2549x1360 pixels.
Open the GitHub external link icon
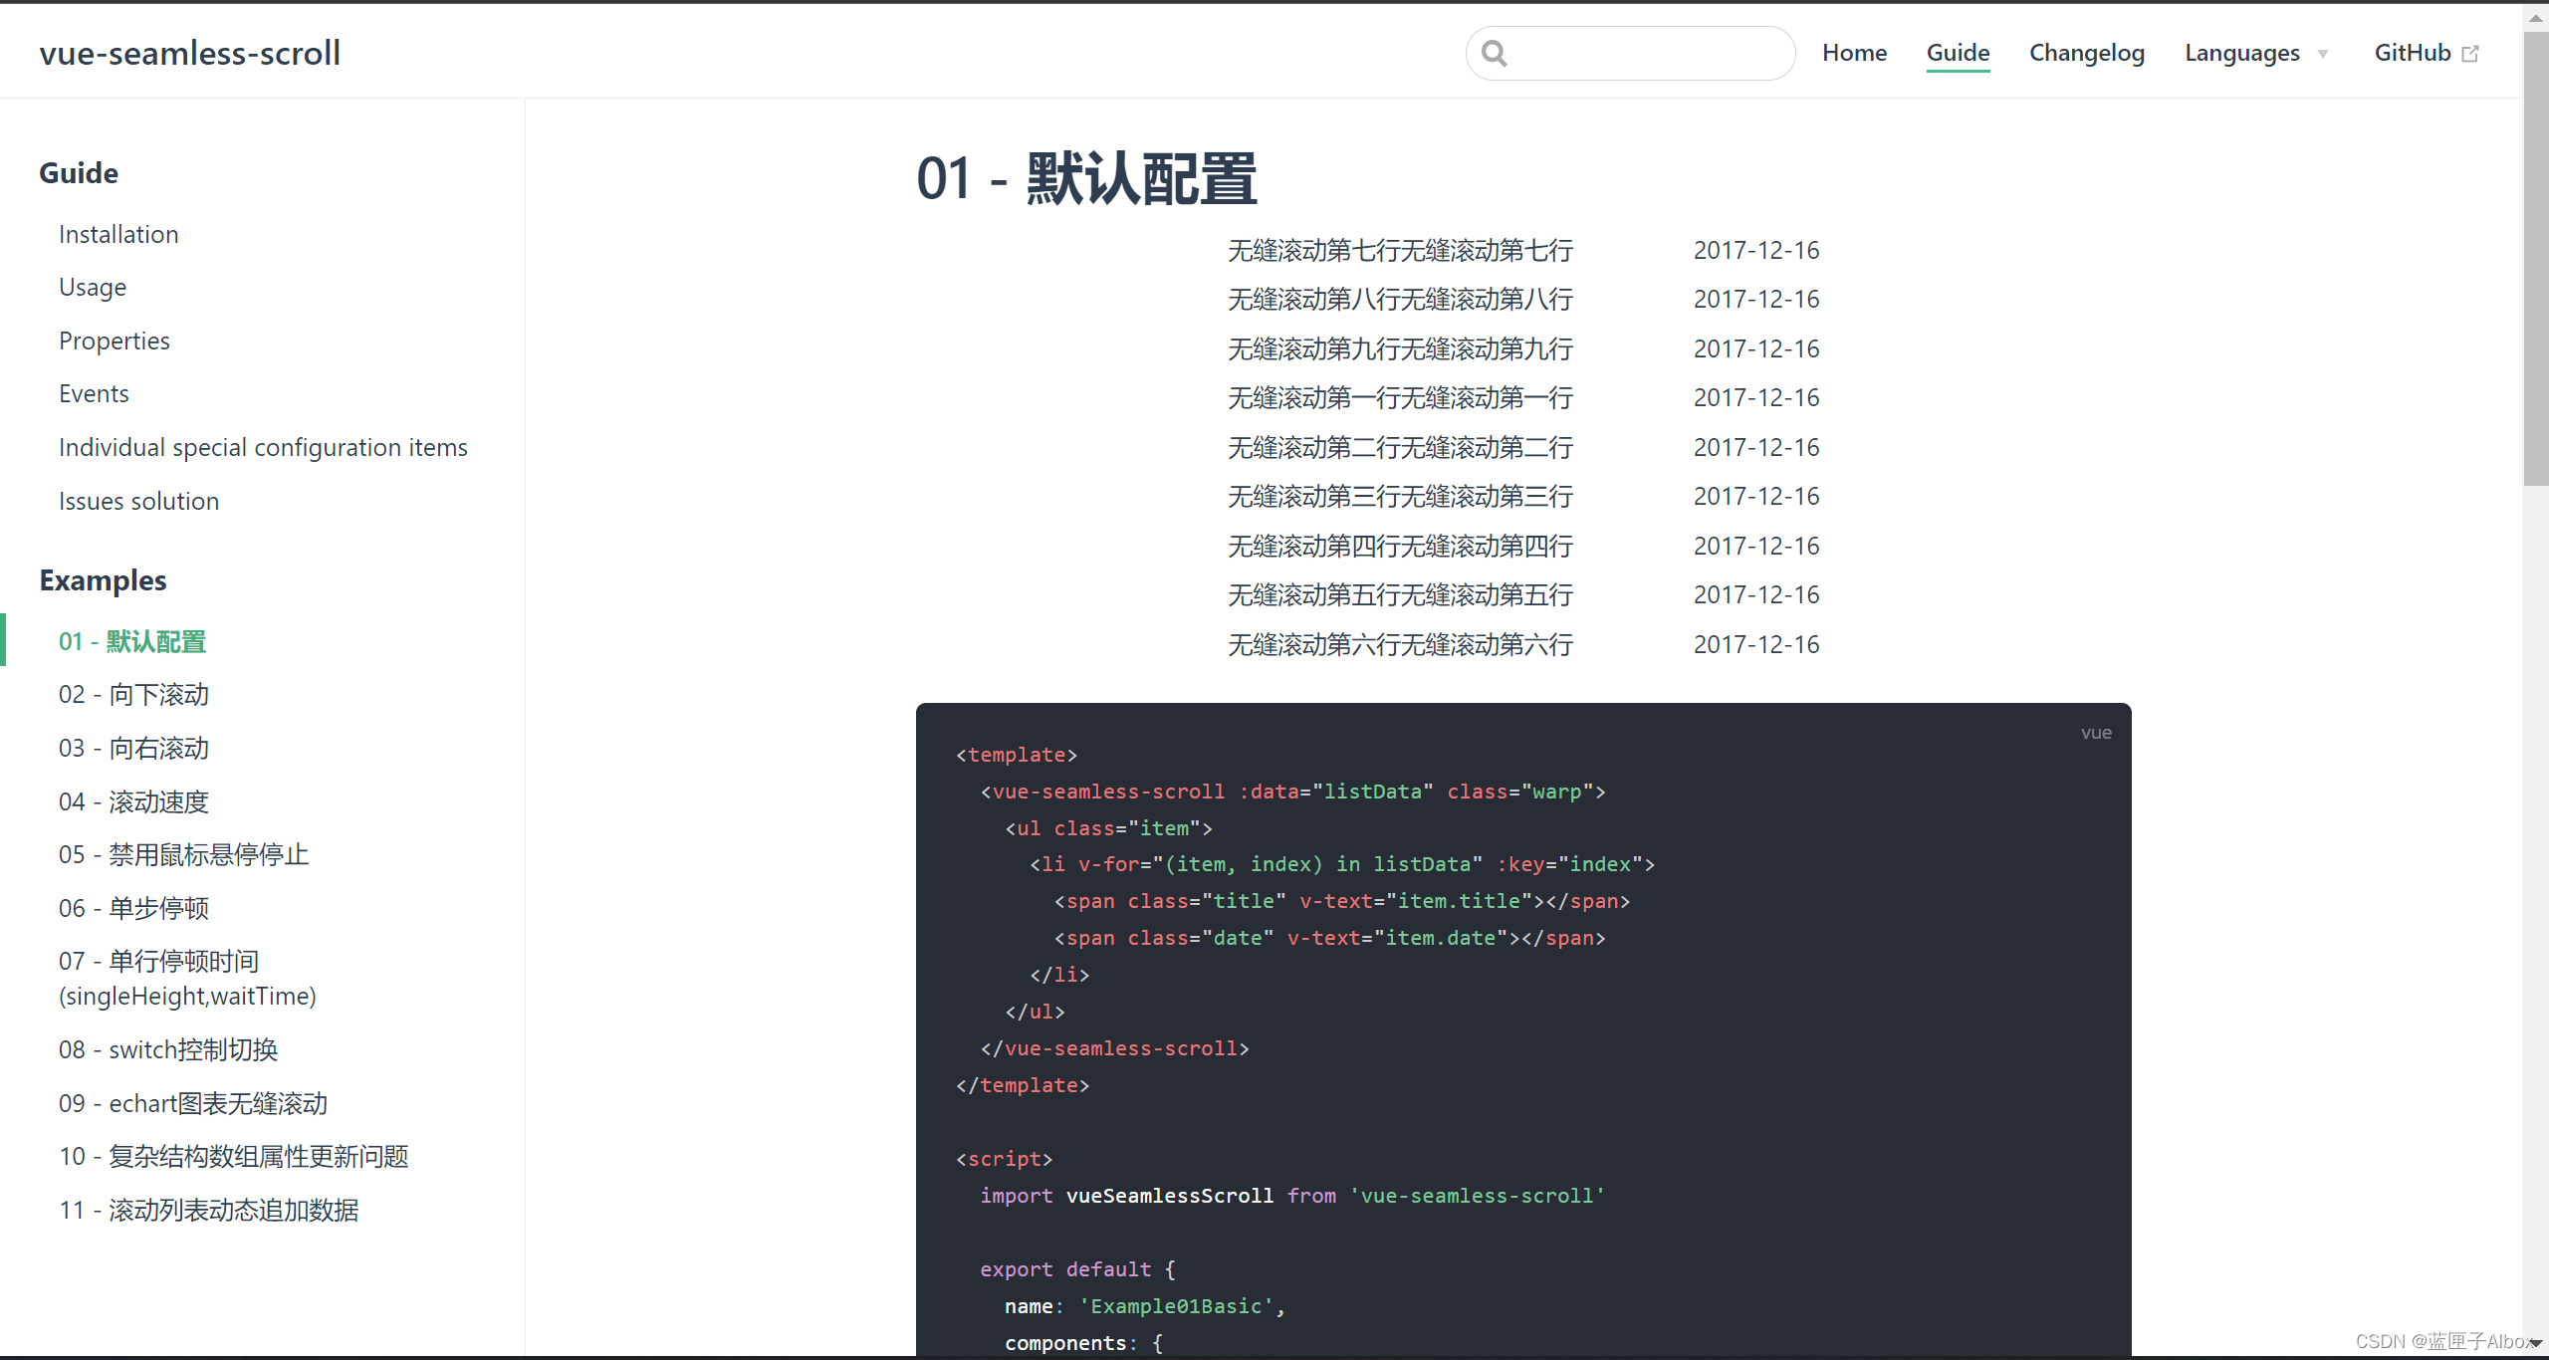(x=2472, y=52)
